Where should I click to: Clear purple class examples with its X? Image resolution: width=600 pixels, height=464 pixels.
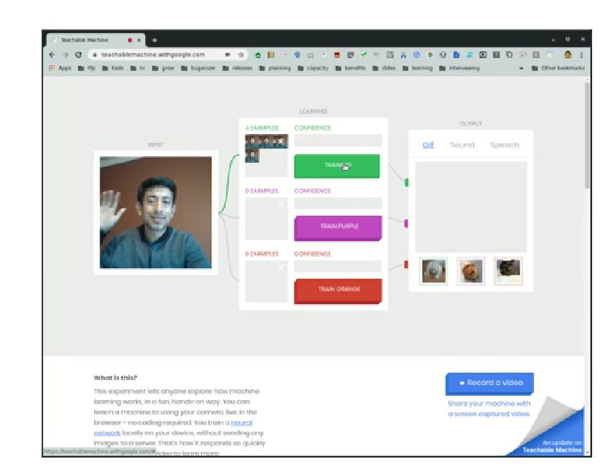[x=281, y=204]
